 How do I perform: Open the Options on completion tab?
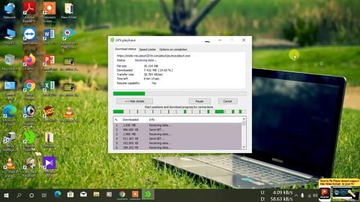click(x=173, y=49)
